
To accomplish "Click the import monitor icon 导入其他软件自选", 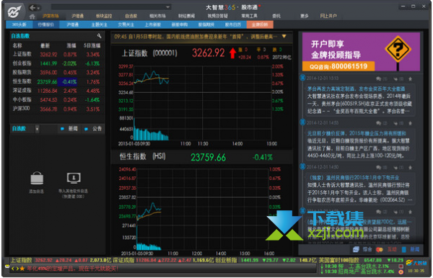I will (x=74, y=179).
